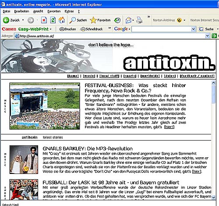This screenshot has height=206, width=219.
Task: Click the Norton Internet Security toolbar label
Action: click(x=205, y=20)
